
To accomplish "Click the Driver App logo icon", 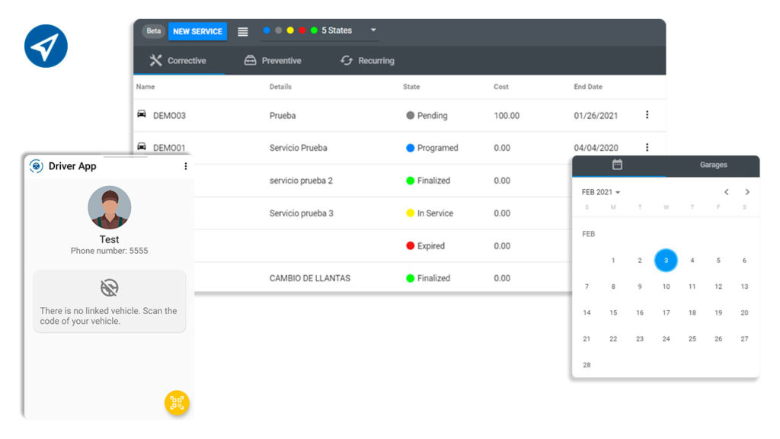I will tap(37, 165).
